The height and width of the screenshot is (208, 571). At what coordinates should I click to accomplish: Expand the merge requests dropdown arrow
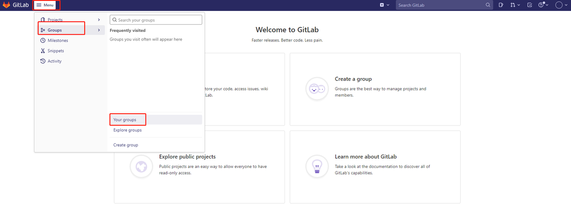coord(518,5)
